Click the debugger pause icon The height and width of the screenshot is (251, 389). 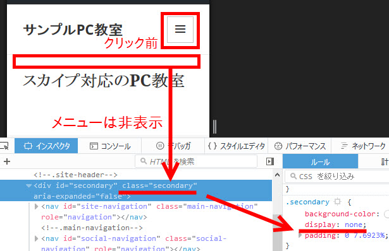click(x=160, y=146)
